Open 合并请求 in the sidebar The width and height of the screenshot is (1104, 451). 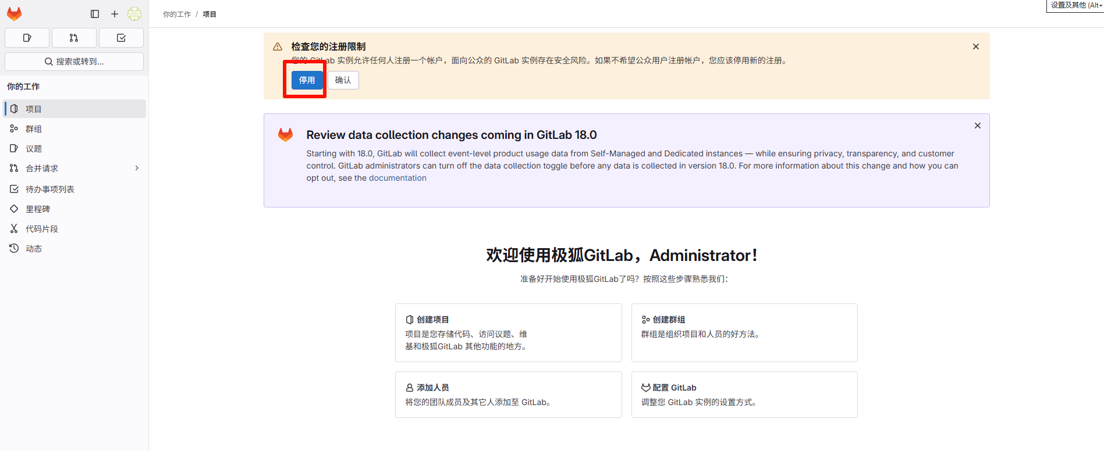[x=75, y=168]
